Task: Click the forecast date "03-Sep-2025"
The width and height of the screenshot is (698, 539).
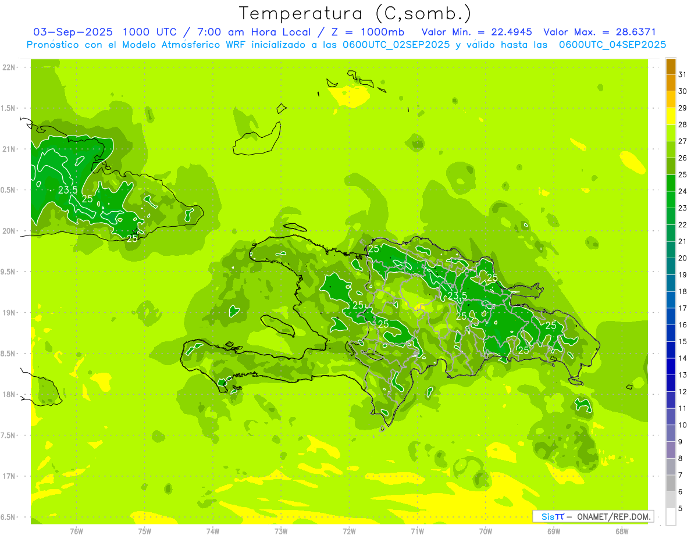Action: (72, 32)
